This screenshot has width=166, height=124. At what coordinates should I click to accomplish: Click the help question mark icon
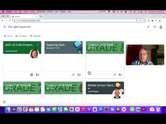pyautogui.click(x=4, y=102)
